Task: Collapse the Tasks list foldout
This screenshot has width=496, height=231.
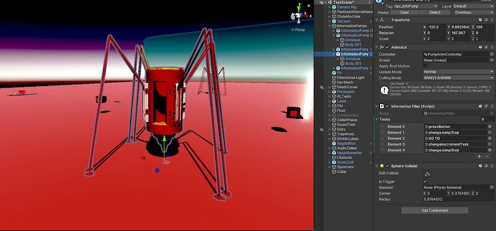Action: (x=377, y=119)
